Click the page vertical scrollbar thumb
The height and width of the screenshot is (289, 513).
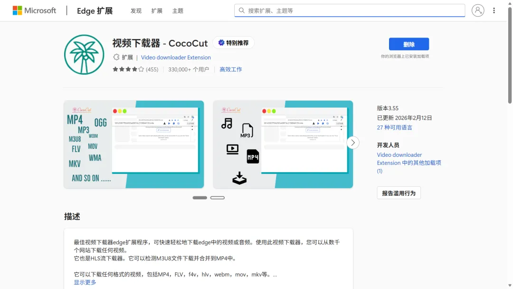tap(509, 55)
